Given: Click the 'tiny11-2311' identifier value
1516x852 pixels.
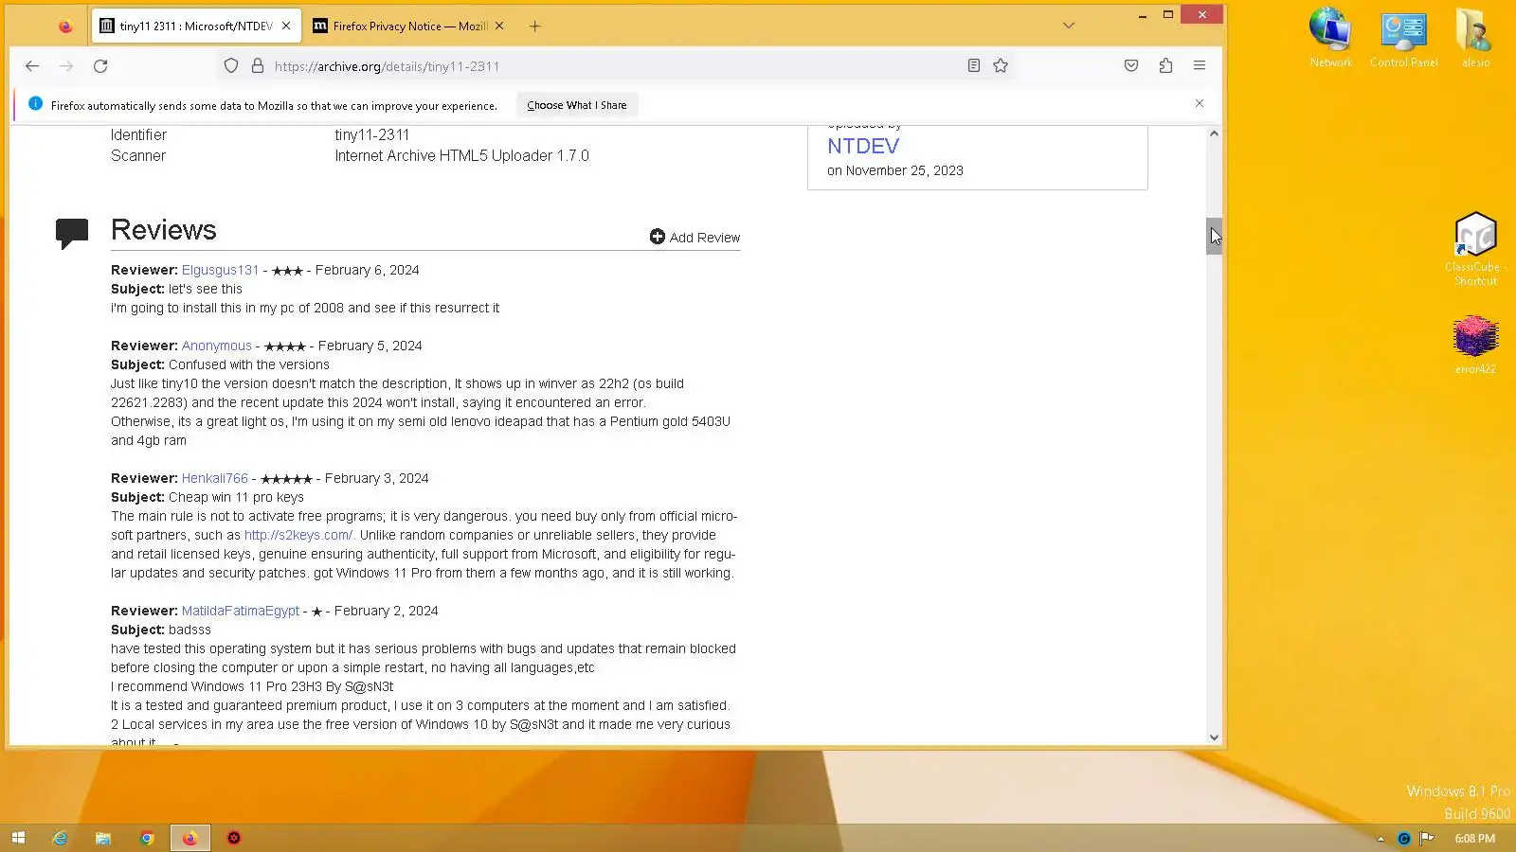Looking at the screenshot, I should [x=372, y=135].
